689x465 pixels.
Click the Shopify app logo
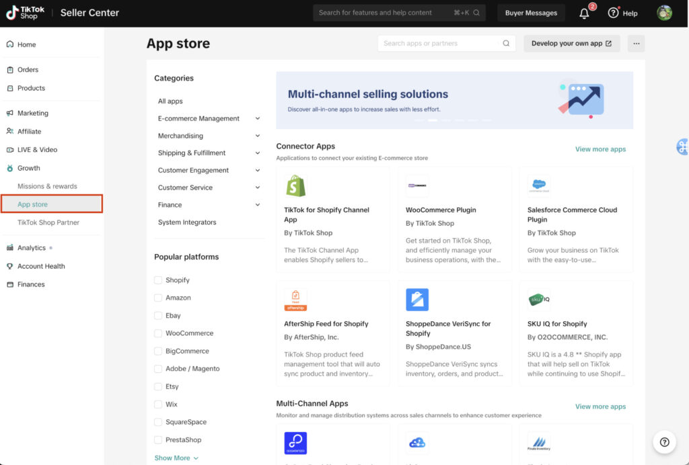tap(296, 185)
